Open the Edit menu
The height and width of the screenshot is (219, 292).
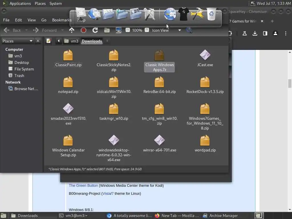point(19,20)
